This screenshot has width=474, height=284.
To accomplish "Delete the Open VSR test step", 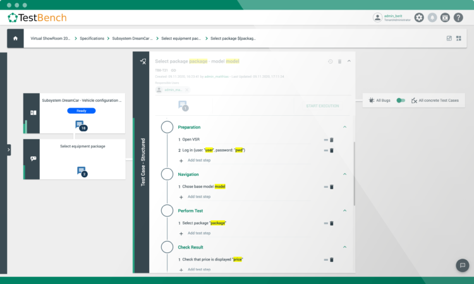I will pos(332,140).
